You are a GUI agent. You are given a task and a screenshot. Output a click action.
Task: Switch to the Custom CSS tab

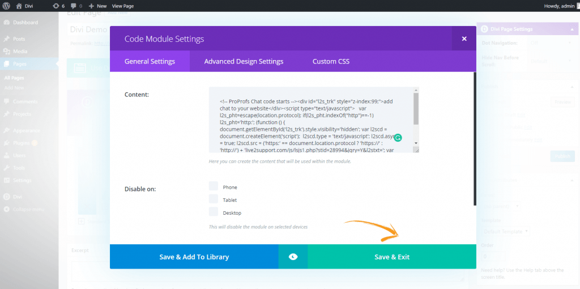(331, 61)
